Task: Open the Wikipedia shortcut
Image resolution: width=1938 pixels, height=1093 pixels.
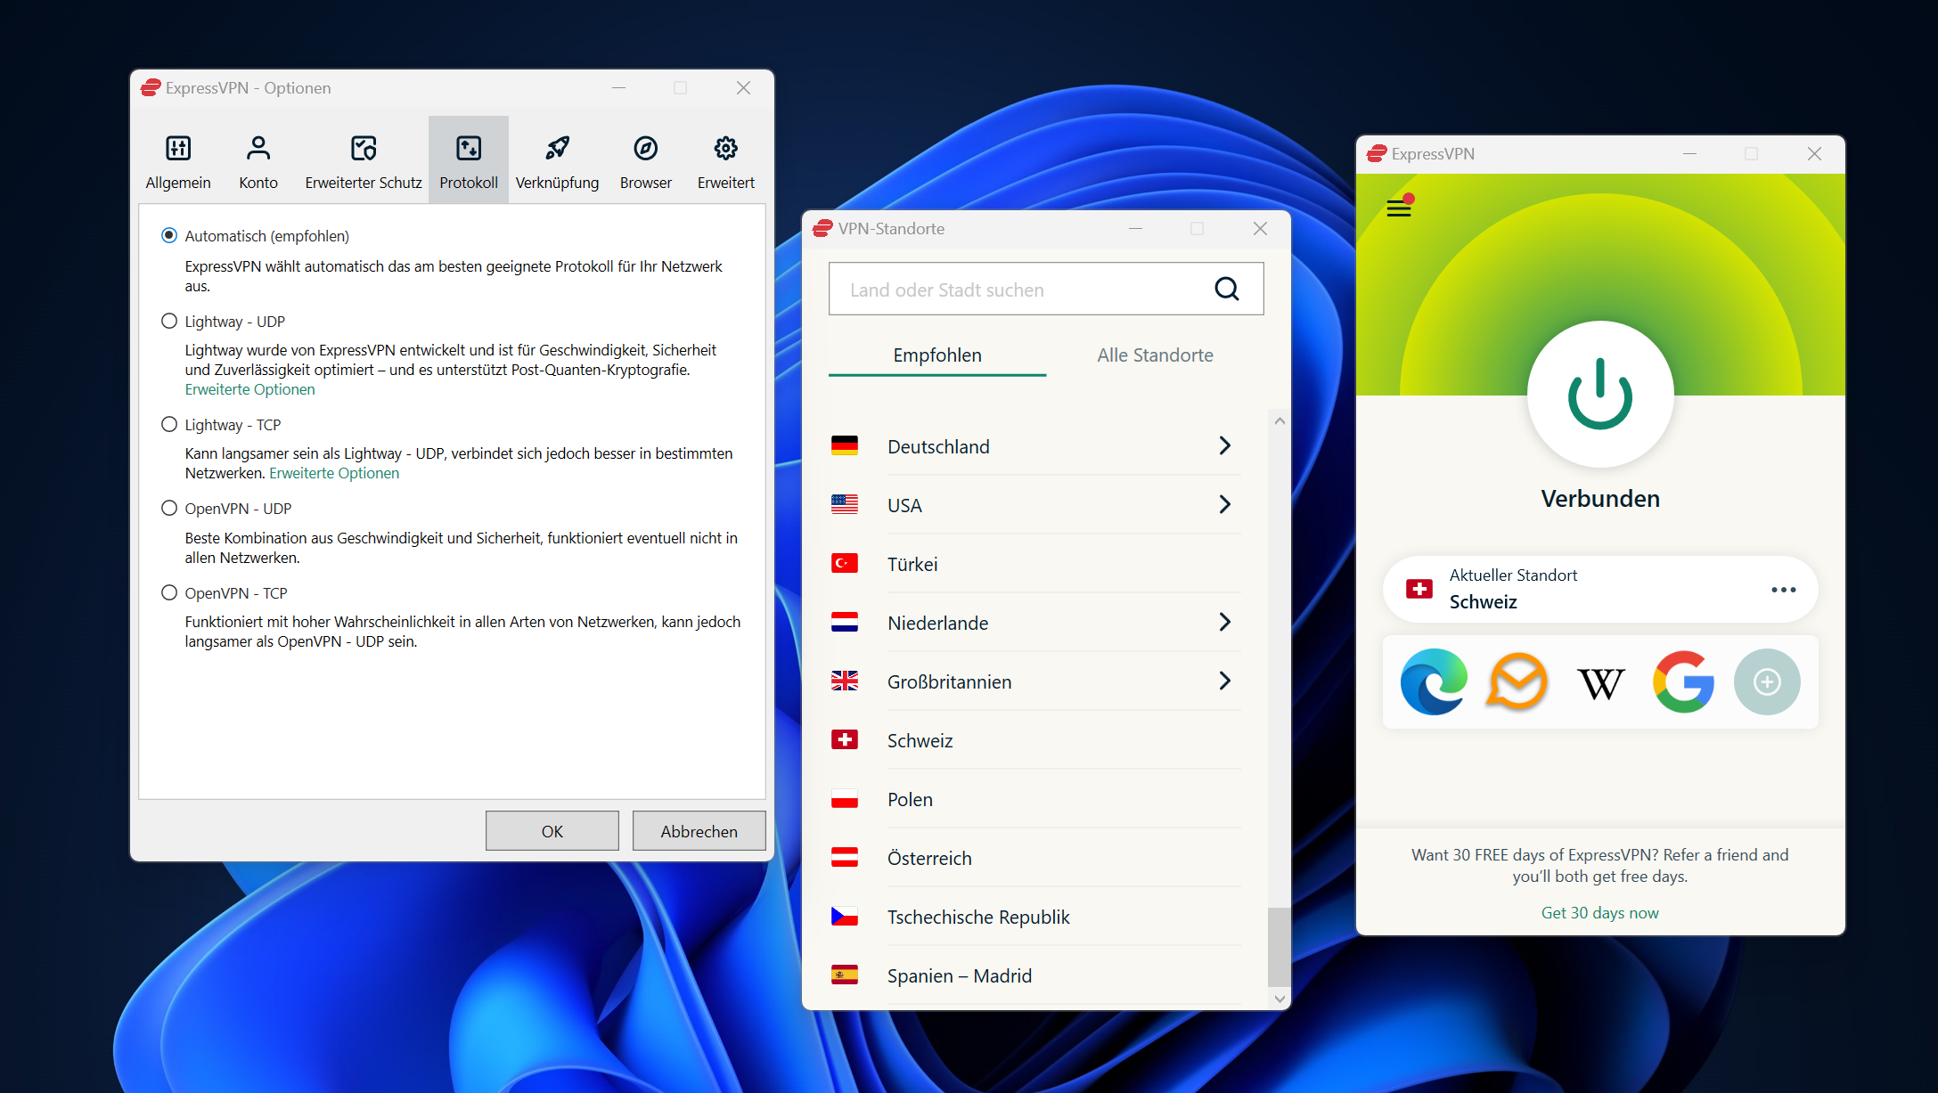Action: pos(1600,684)
